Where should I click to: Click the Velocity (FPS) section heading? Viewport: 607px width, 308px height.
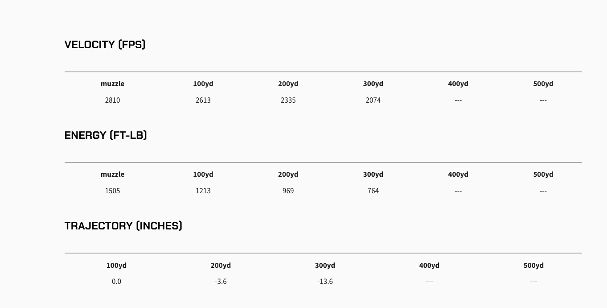105,45
